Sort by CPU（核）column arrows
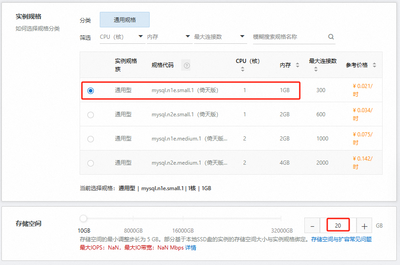Image resolution: width=400 pixels, height=265 pixels. click(243, 69)
